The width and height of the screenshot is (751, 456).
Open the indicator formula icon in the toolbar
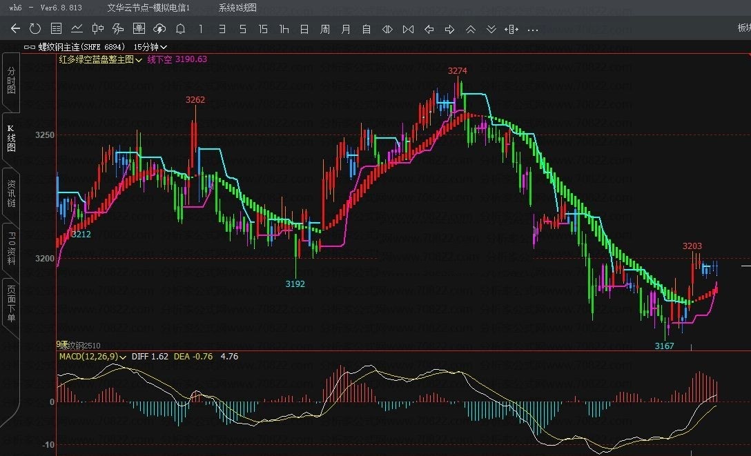118,29
